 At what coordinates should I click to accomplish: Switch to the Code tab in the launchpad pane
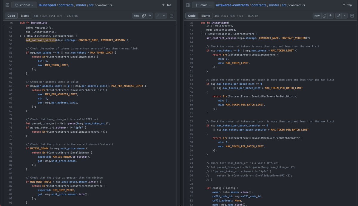11,16
